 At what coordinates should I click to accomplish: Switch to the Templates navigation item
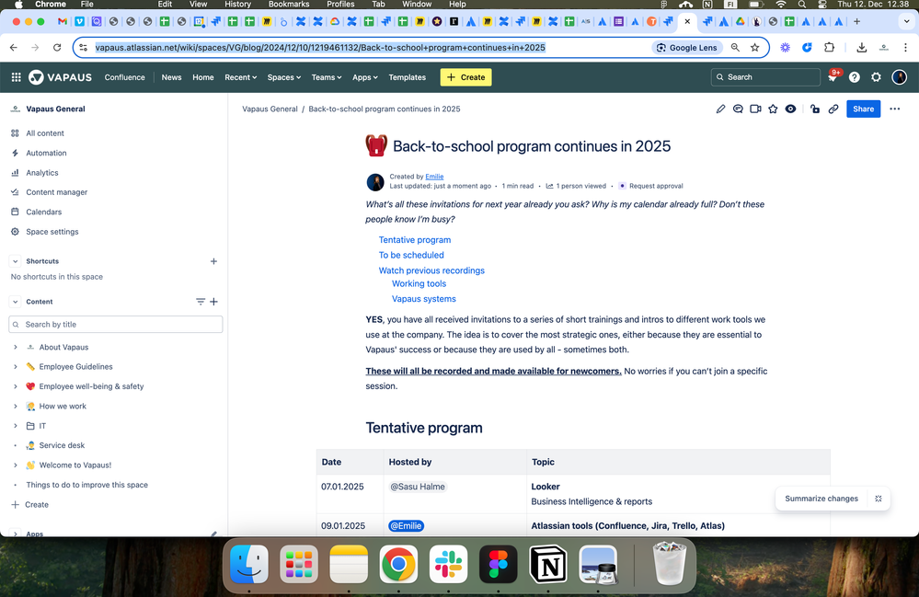tap(408, 77)
